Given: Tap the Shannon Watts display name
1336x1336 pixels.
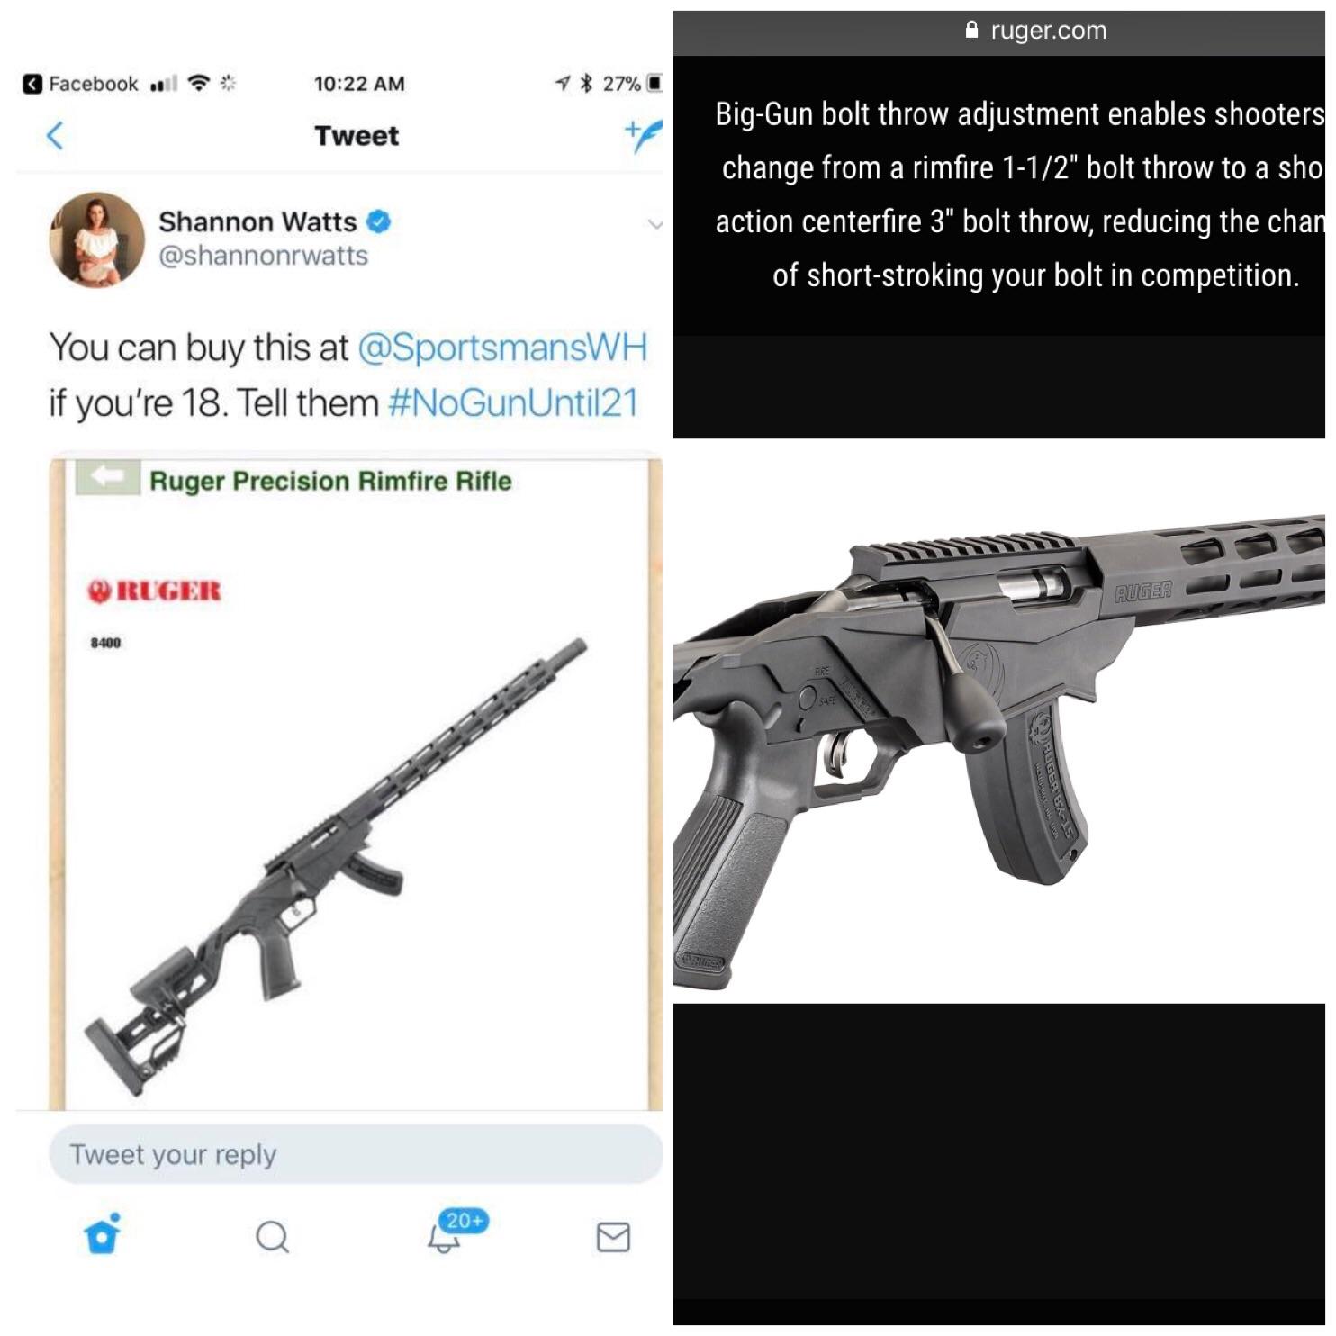Looking at the screenshot, I should 257,221.
